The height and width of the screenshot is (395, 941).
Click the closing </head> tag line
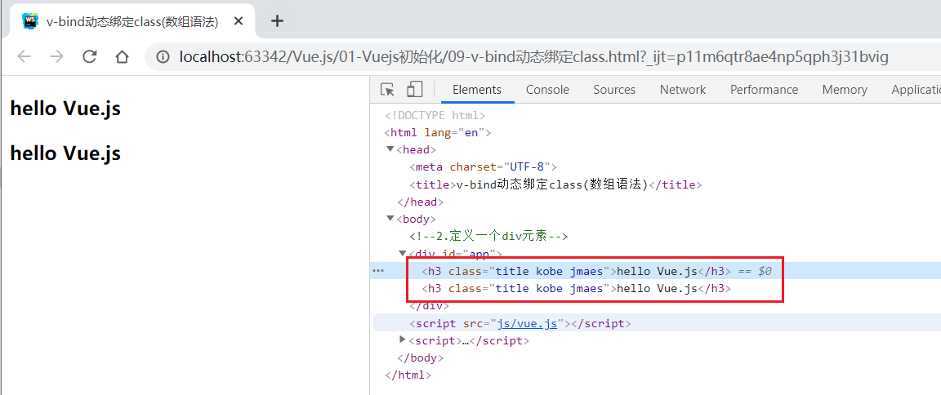(x=420, y=202)
